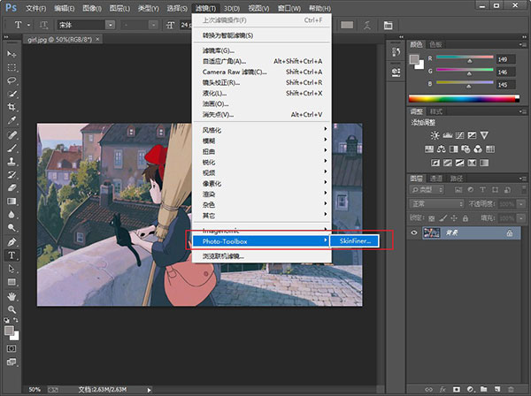Change screen mode icon in toolbox
Screen dimensions: 531x396
(x=12, y=362)
